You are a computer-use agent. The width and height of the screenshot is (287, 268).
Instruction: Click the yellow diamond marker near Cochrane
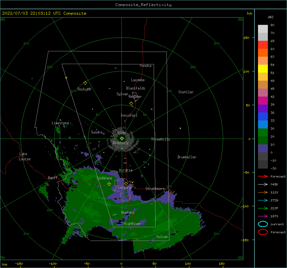[109, 184]
